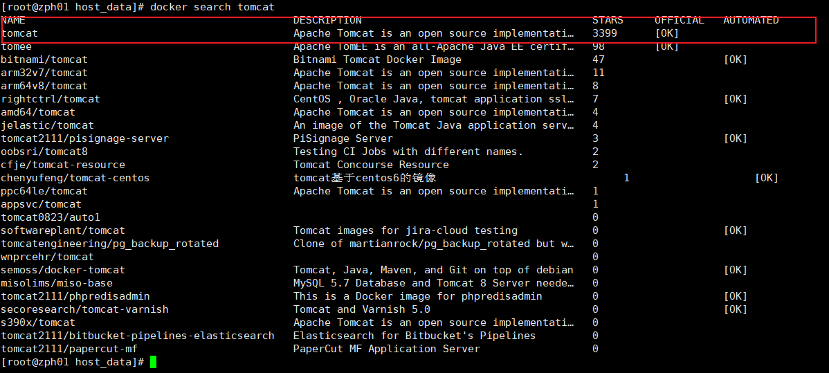Click s390x/tomcat image name
The width and height of the screenshot is (829, 373).
coord(38,322)
